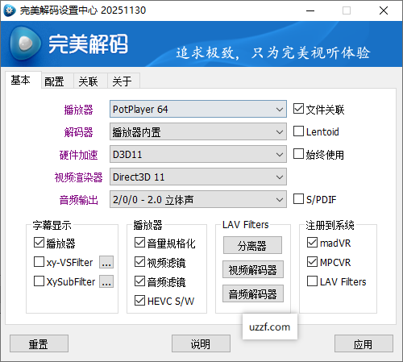Image resolution: width=403 pixels, height=362 pixels.
Task: Open the 播放器 dropdown showing PotPlayer 64
Action: click(198, 109)
